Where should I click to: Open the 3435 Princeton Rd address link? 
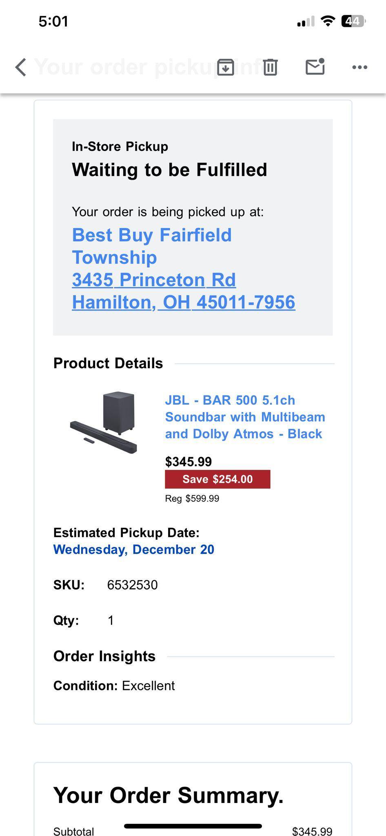point(154,280)
